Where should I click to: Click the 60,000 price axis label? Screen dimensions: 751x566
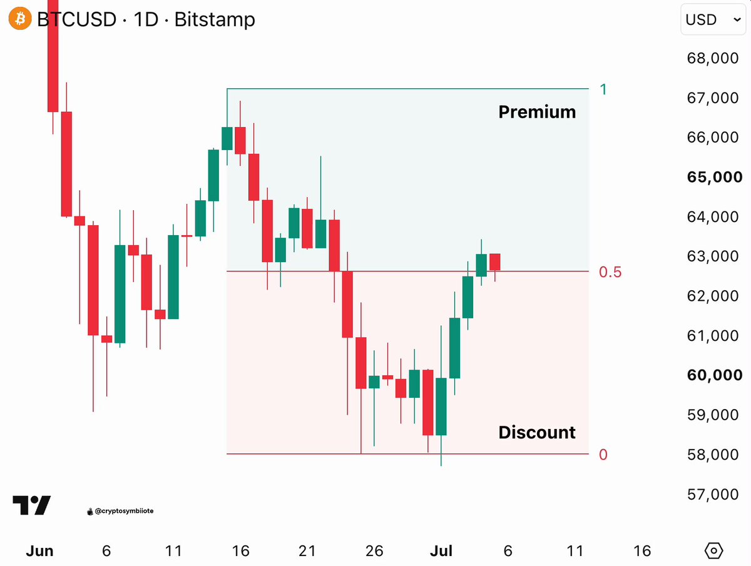[714, 375]
